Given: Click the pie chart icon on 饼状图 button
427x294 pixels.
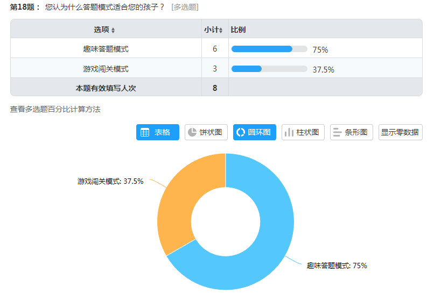Looking at the screenshot, I should 192,132.
